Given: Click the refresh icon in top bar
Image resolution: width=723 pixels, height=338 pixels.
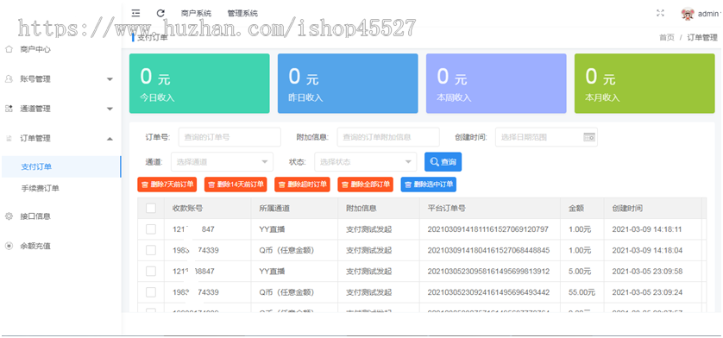Looking at the screenshot, I should pos(160,14).
